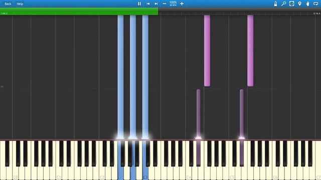The height and width of the screenshot is (180, 321).
Task: Increase tempo with the plus button
Action: pos(182,3)
